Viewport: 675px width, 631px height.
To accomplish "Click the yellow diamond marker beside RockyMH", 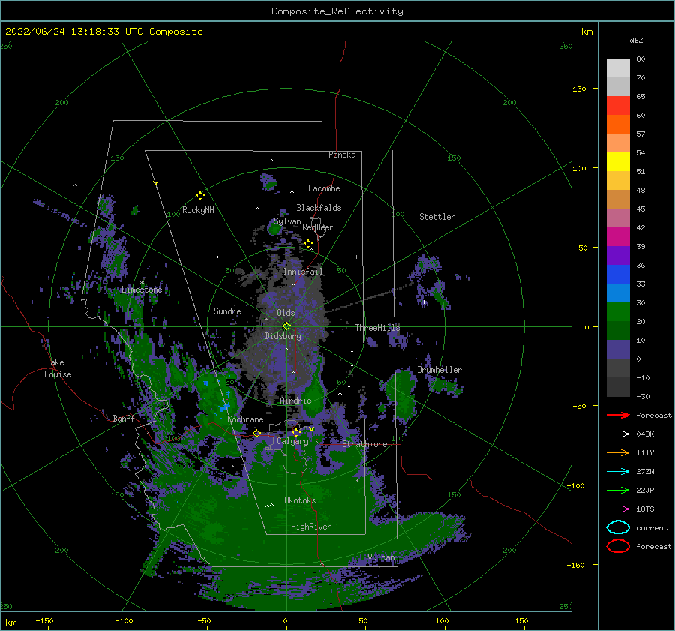I will [200, 196].
